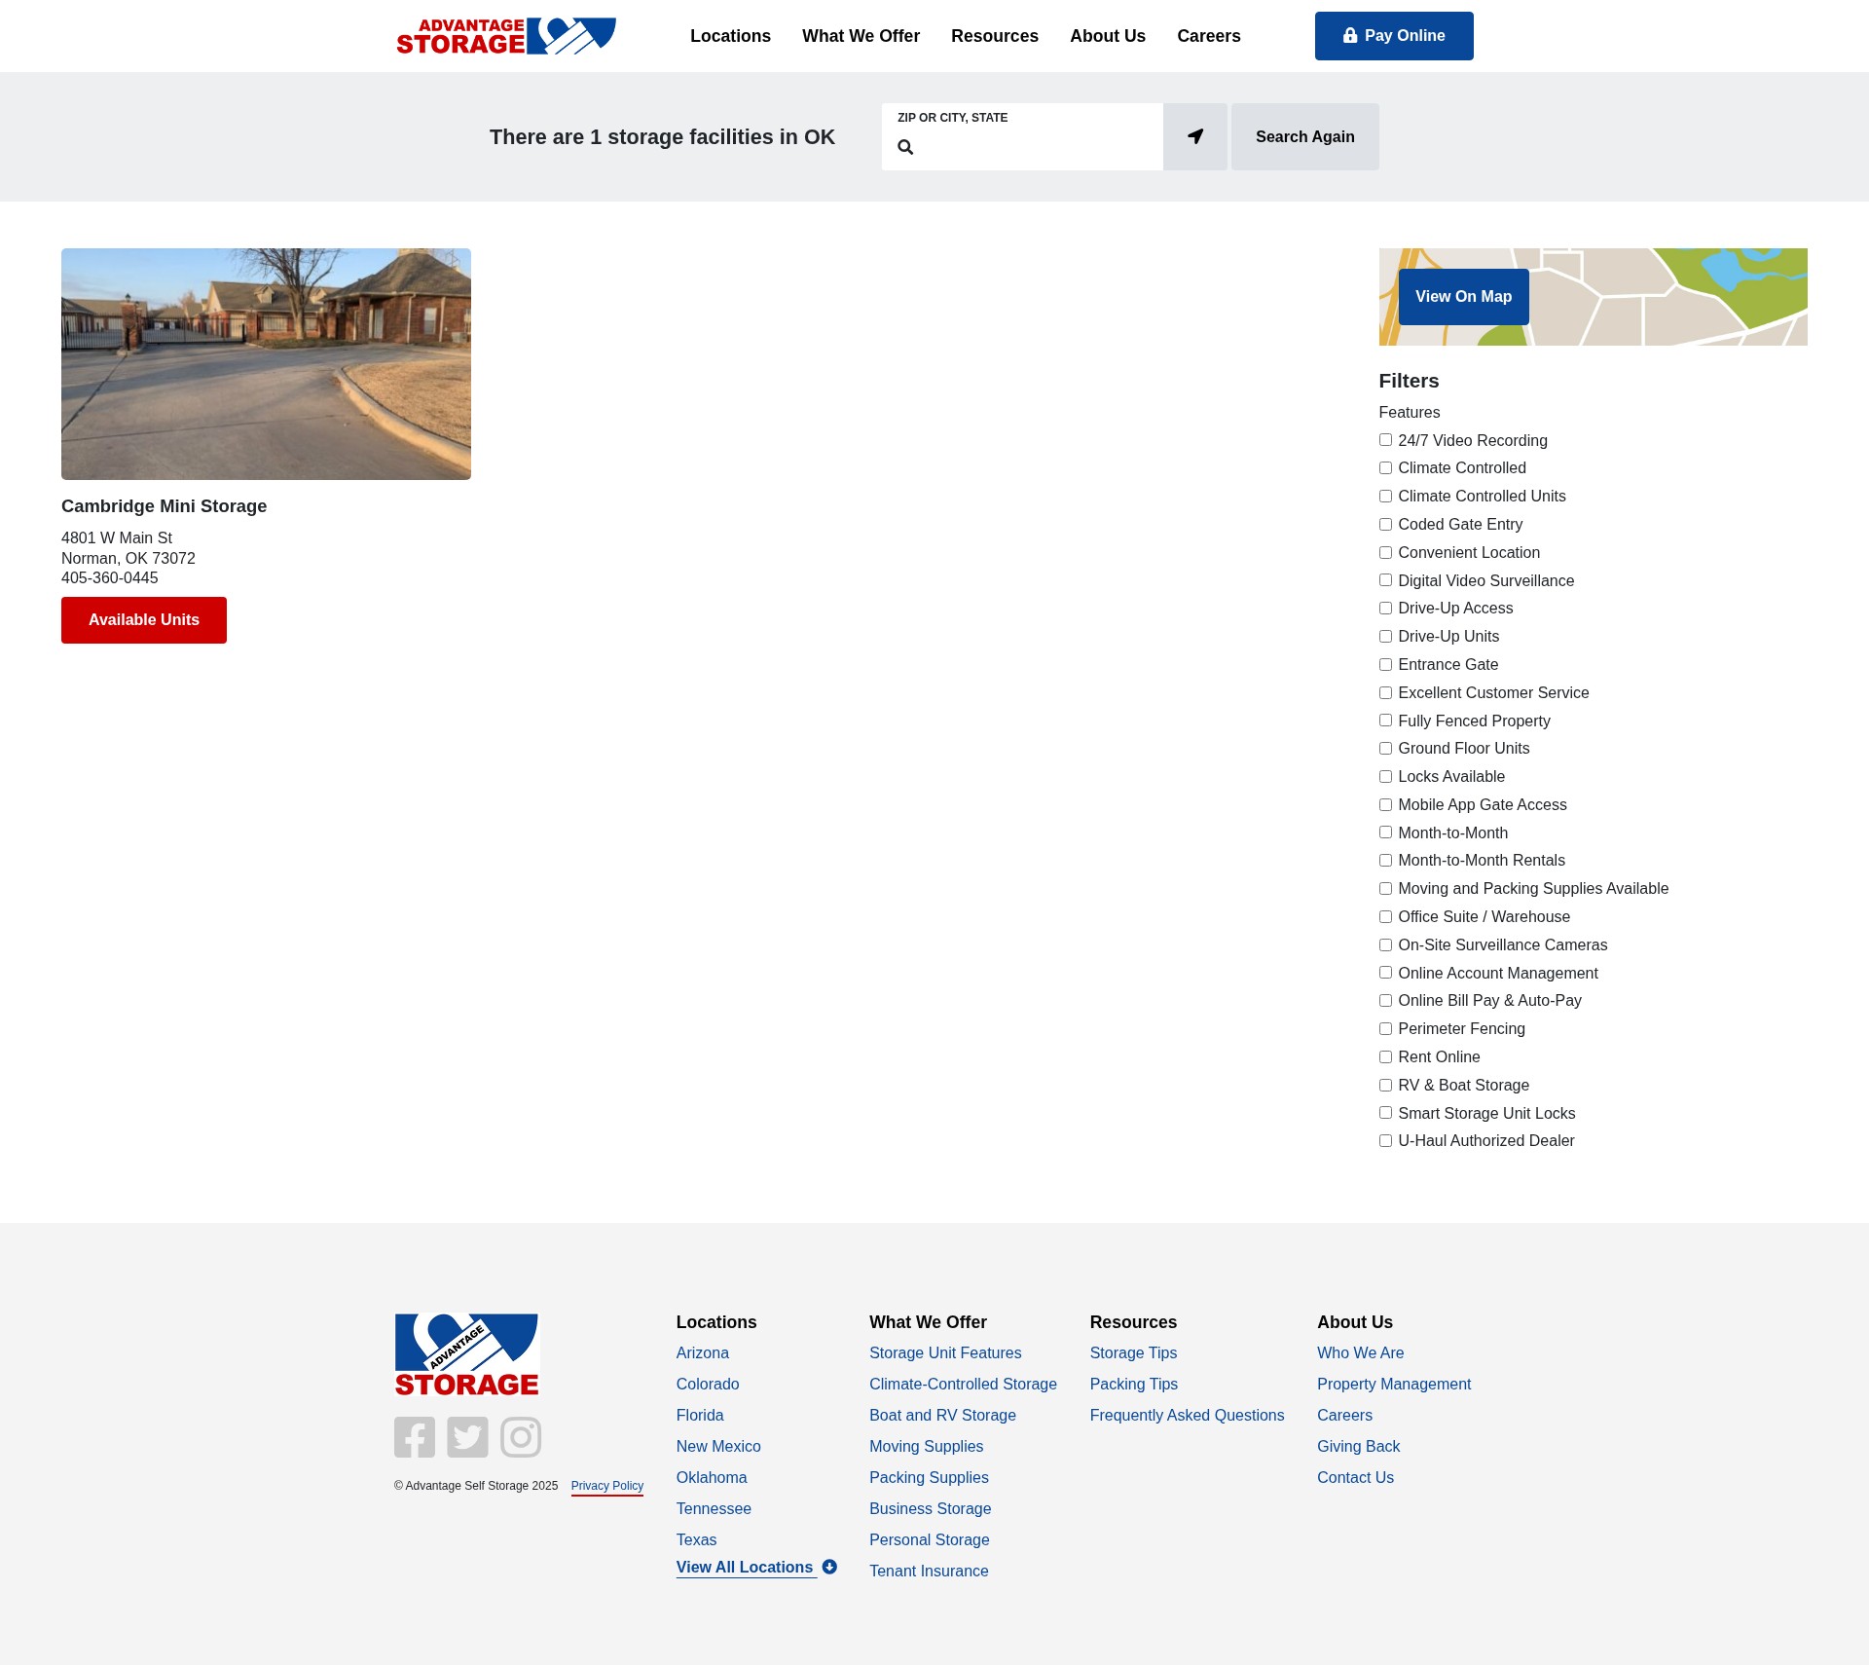Select the Convenient Location filter
The height and width of the screenshot is (1665, 1869).
(x=1385, y=553)
